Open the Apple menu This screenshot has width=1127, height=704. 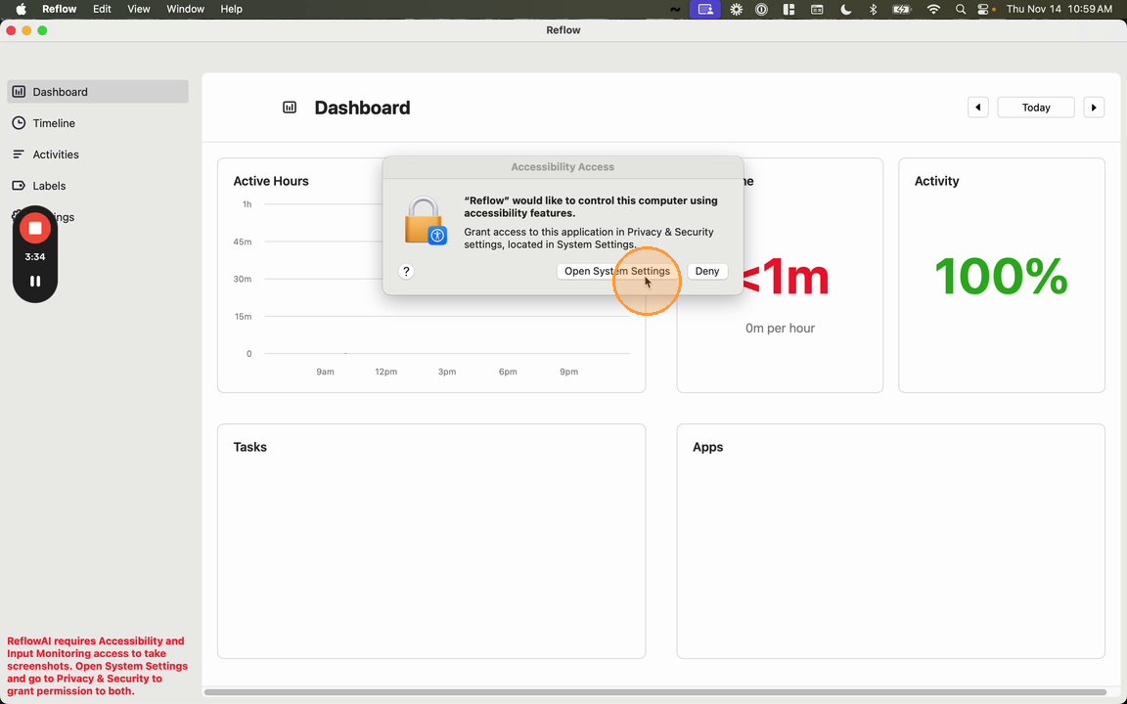click(x=21, y=10)
